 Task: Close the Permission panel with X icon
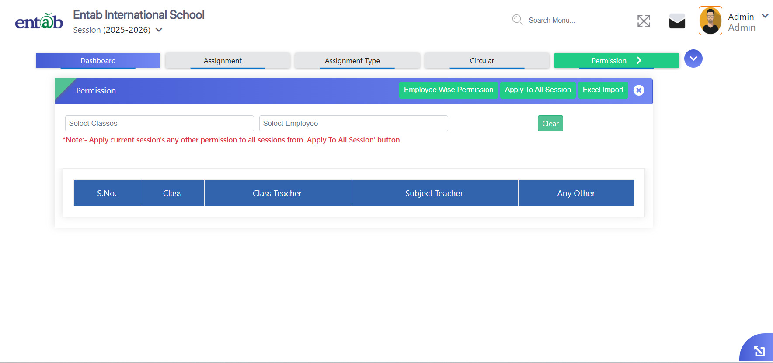pos(638,90)
